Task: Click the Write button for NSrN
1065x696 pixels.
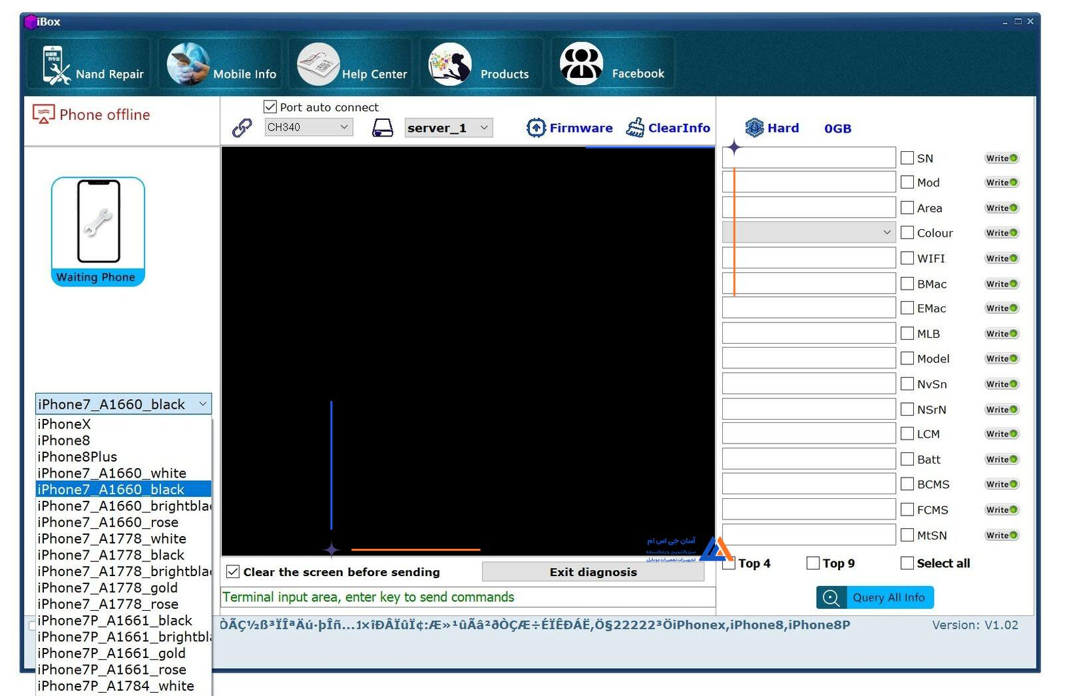Action: point(1002,410)
